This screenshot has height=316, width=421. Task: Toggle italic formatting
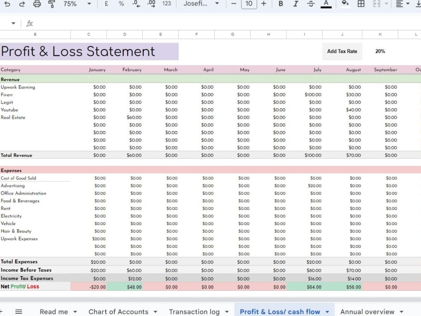point(296,4)
